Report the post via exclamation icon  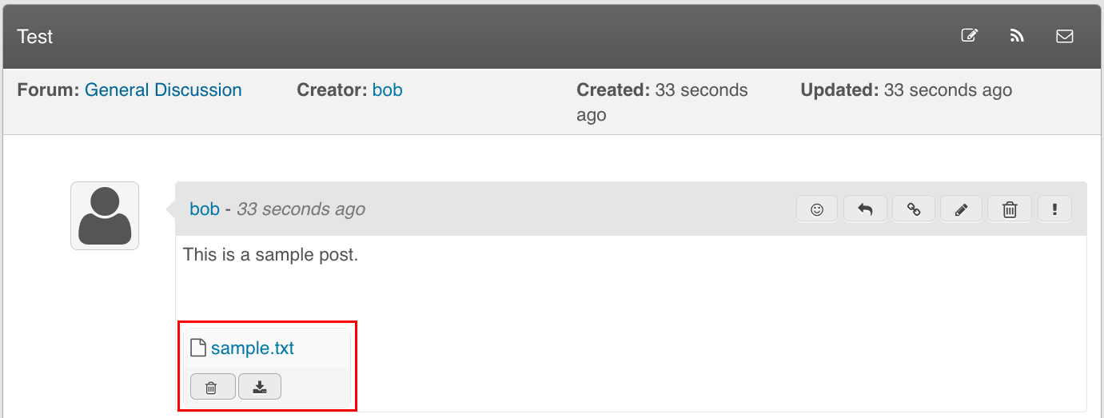[1055, 209]
